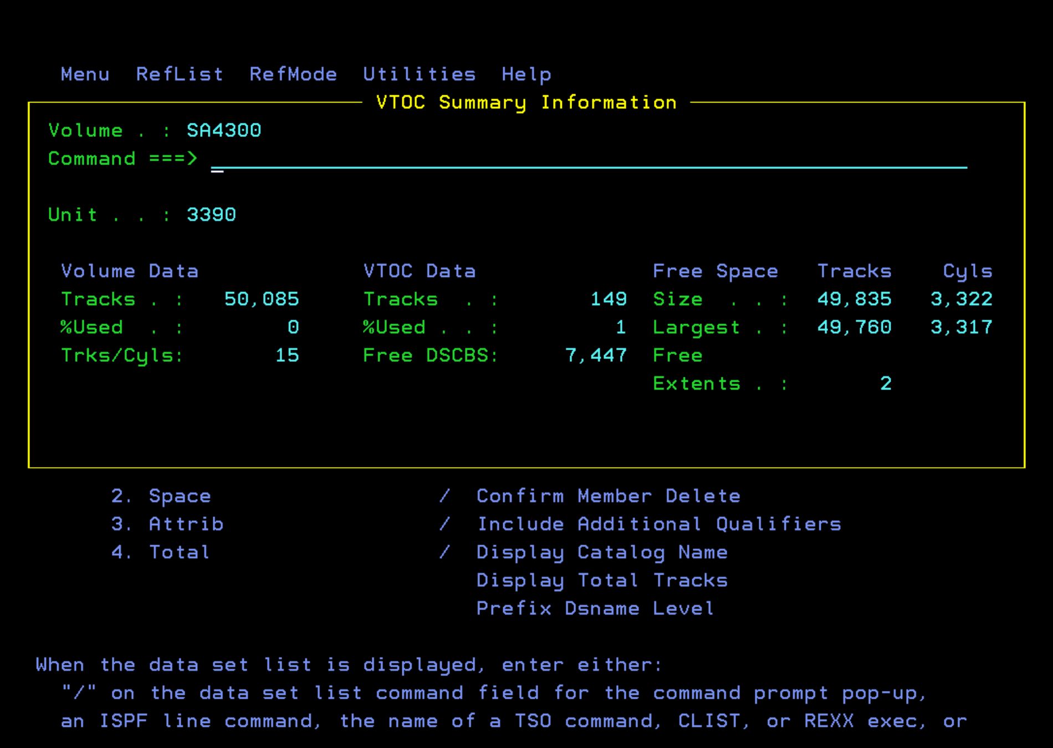Open the RefList menu
Image resolution: width=1053 pixels, height=748 pixels.
(180, 74)
